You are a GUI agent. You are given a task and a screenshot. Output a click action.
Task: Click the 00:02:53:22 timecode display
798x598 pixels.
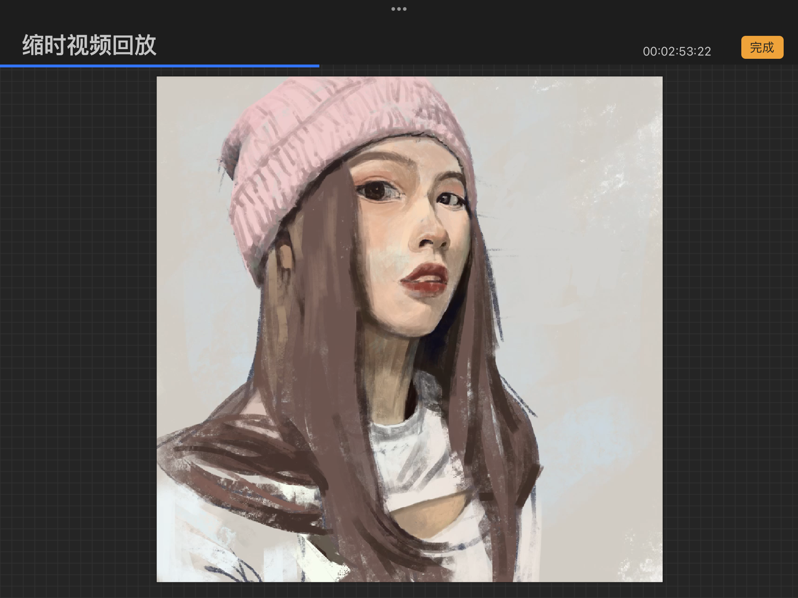677,52
